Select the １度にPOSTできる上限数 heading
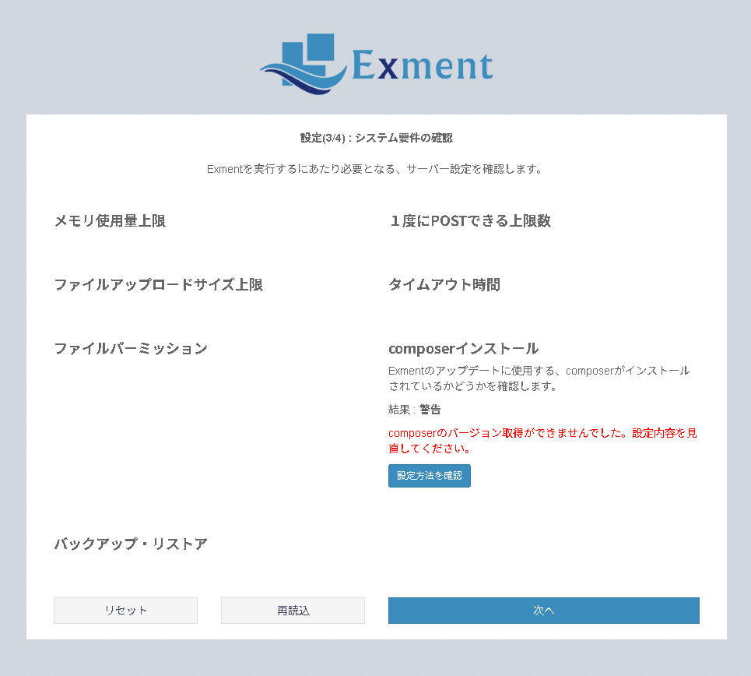The image size is (751, 676). tap(471, 221)
